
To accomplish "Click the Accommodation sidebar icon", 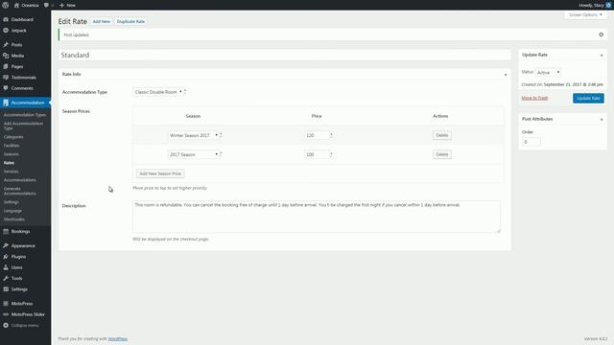I will [6, 103].
